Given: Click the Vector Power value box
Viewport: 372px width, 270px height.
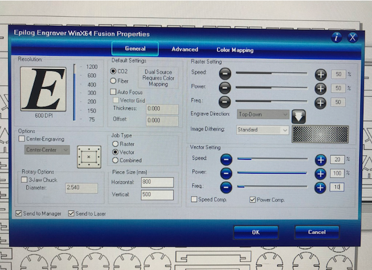Looking at the screenshot, I should [337, 173].
